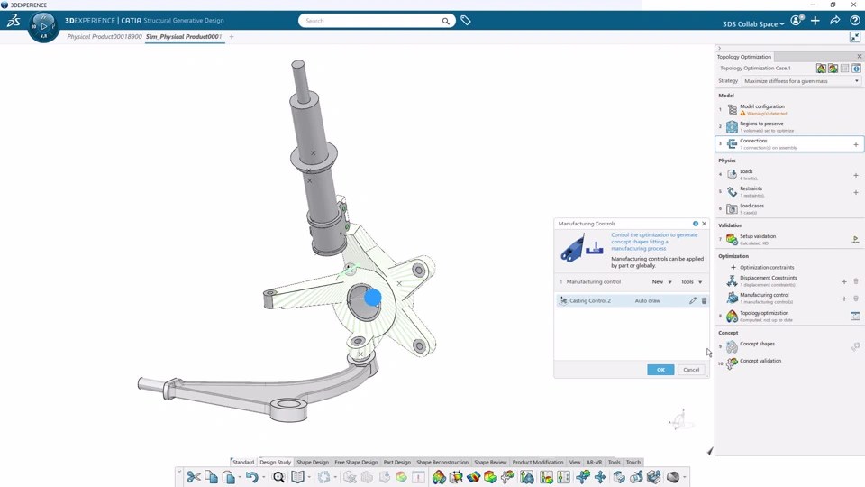Click Cancel in Manufacturing Controls dialog
This screenshot has height=487, width=865.
point(691,370)
